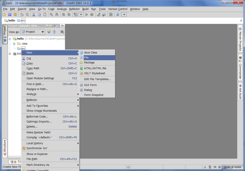Click the memory indicator 106M of 494M
Screen dimensions: 245x171
tap(232, 167)
